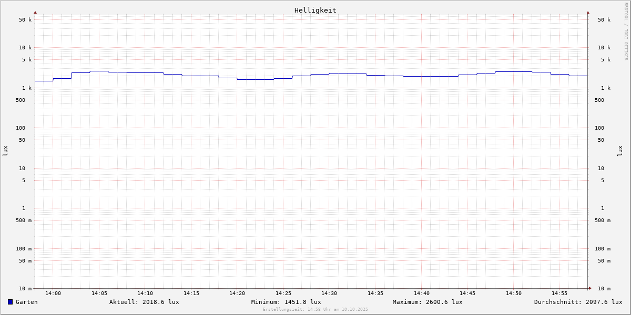Click the lux label on the right axis
The height and width of the screenshot is (315, 631).
pos(620,151)
